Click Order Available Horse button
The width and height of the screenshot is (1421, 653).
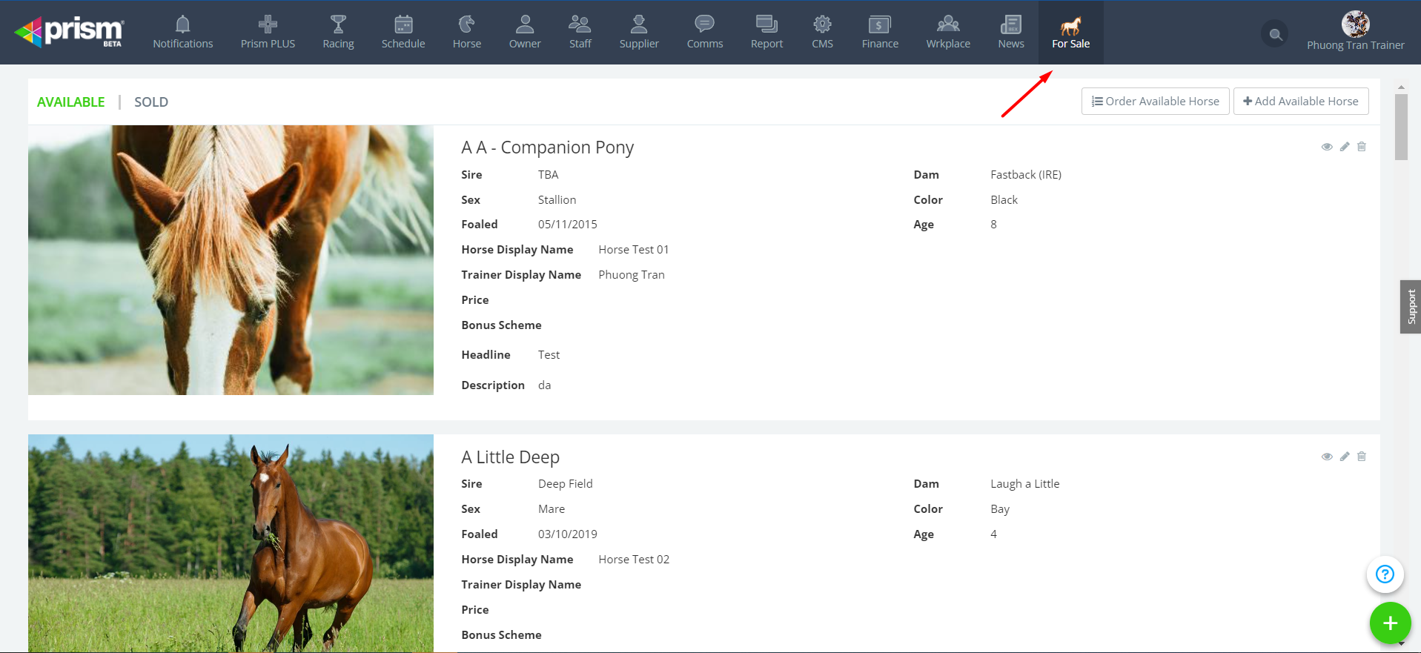(x=1155, y=102)
